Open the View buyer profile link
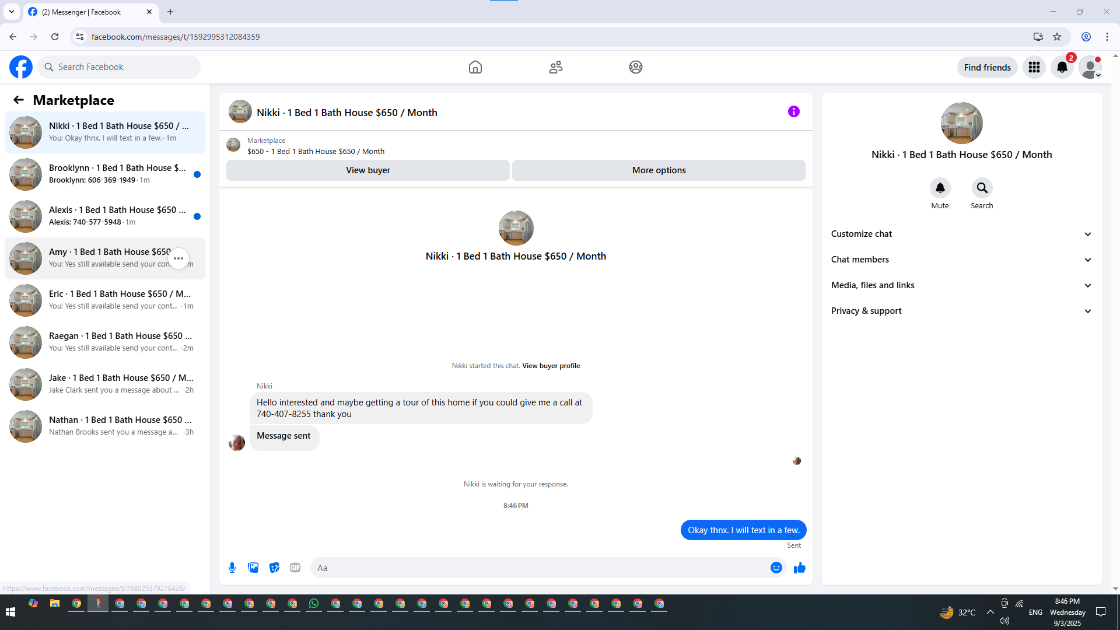This screenshot has width=1120, height=630. click(x=551, y=366)
